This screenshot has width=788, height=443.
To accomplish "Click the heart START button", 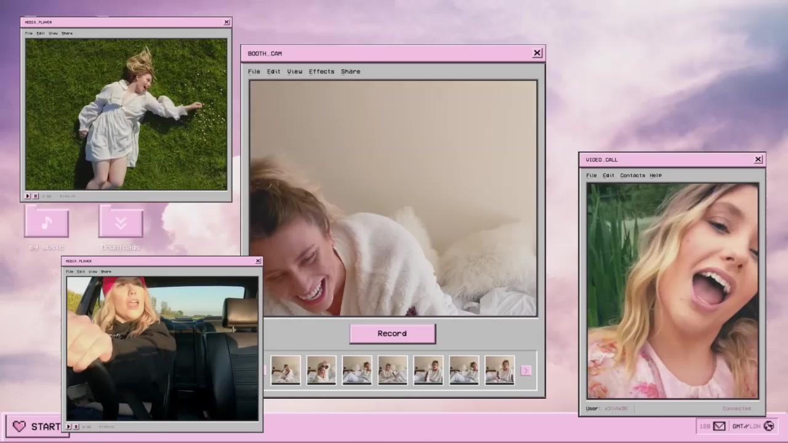I will [x=36, y=426].
